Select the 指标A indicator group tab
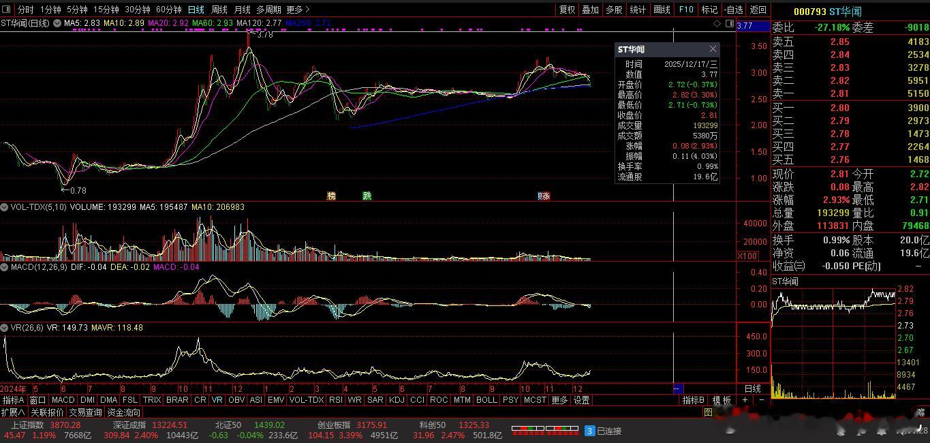 14,400
